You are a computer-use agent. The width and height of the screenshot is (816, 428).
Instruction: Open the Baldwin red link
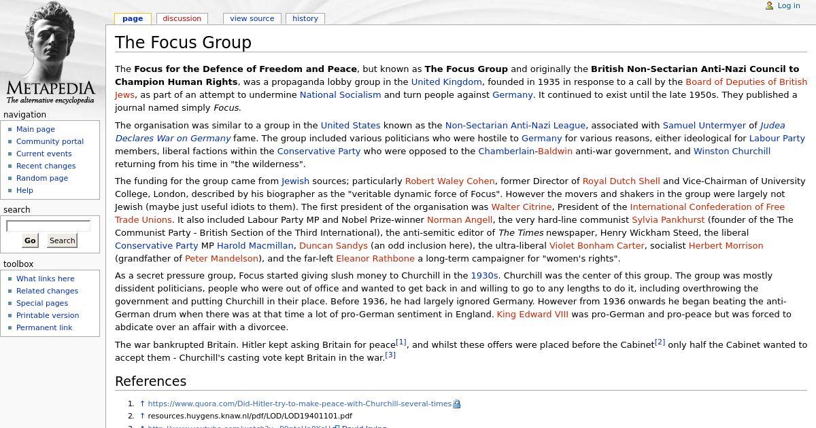[555, 151]
